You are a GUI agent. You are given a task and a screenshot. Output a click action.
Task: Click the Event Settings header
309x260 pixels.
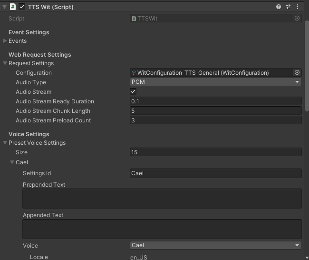pos(29,32)
